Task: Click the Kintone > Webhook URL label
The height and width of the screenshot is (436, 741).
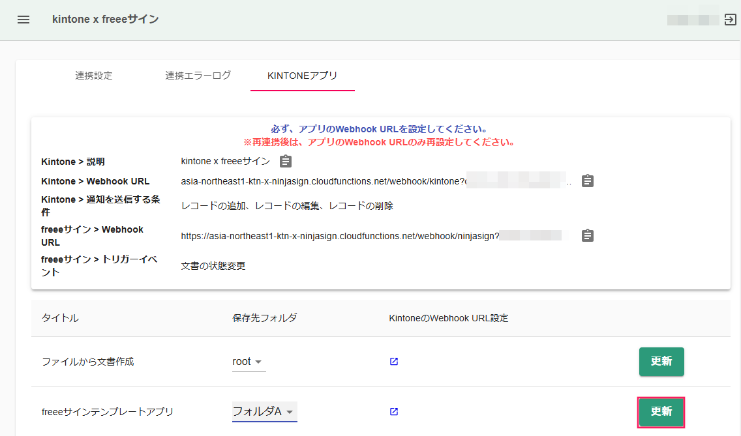Action: (x=95, y=181)
